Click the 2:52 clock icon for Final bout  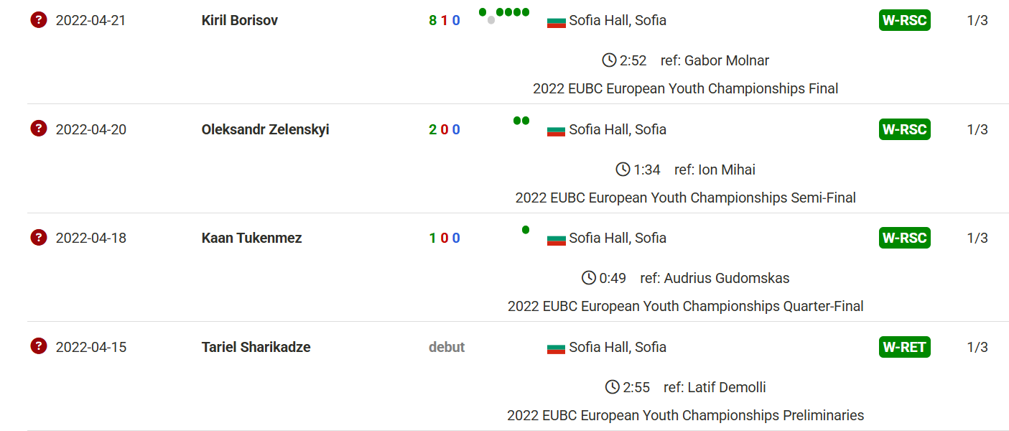pos(609,60)
